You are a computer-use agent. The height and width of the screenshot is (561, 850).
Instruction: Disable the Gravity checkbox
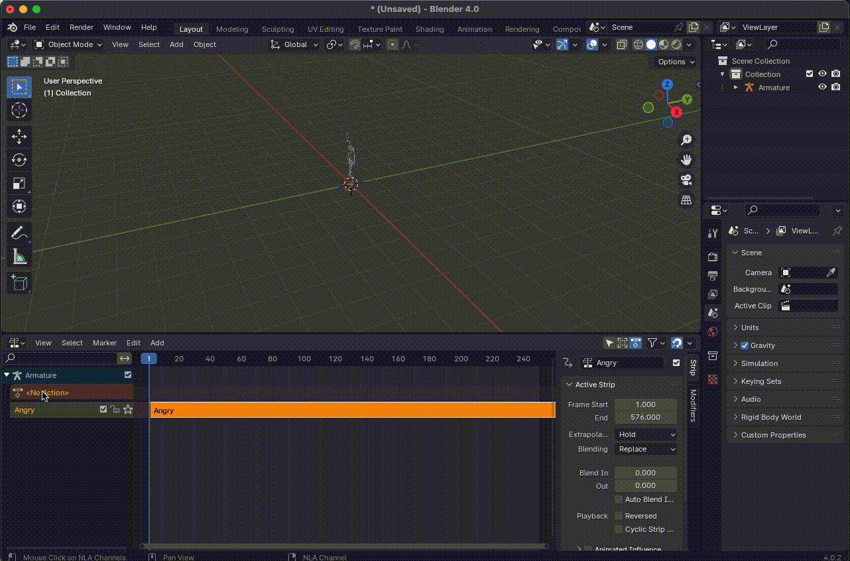[x=744, y=345]
